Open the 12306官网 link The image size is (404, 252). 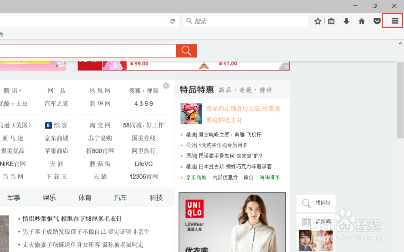(143, 176)
